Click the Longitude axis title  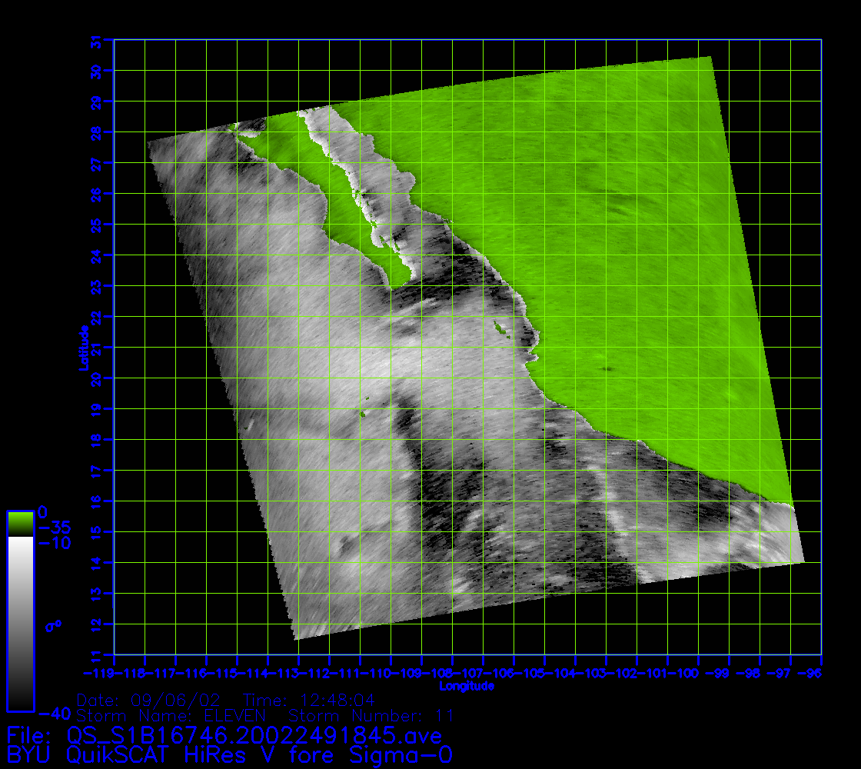click(467, 685)
